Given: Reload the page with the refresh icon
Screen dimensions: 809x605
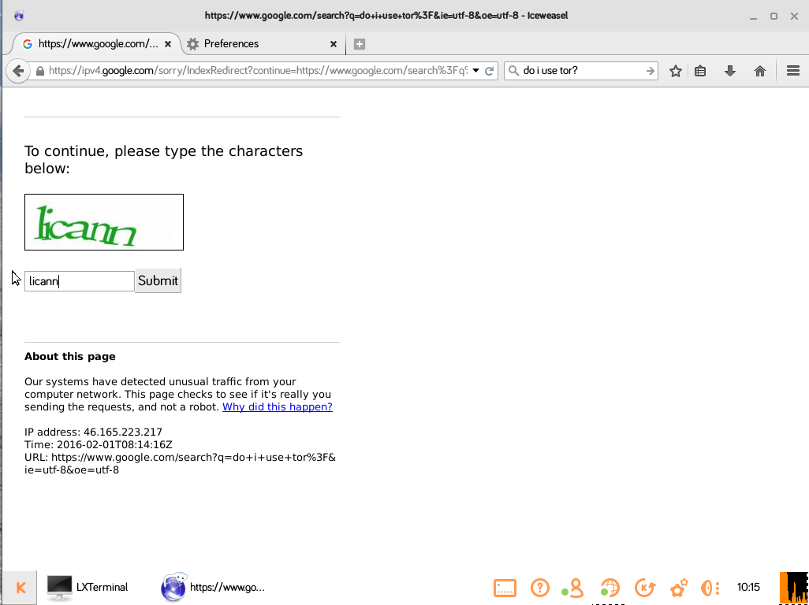Looking at the screenshot, I should pos(489,70).
